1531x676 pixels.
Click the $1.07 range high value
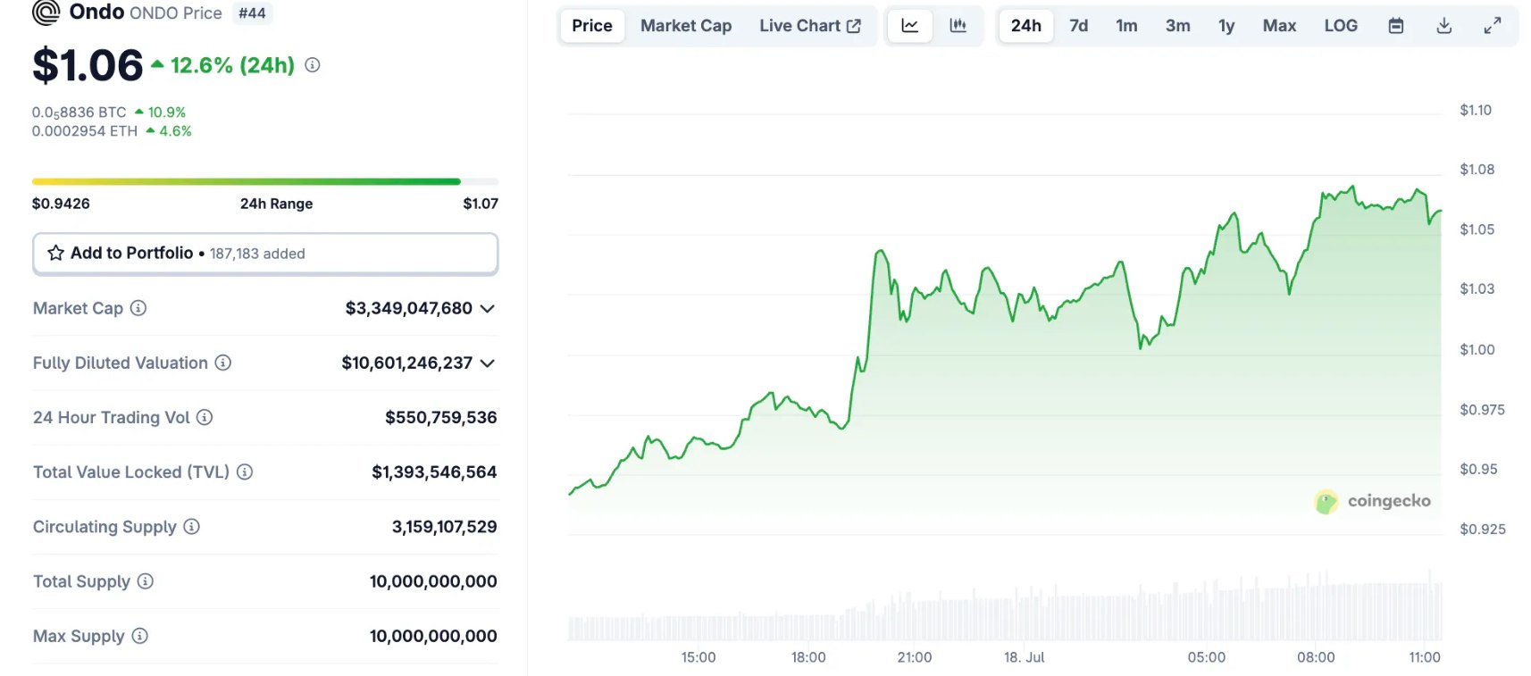pyautogui.click(x=481, y=204)
